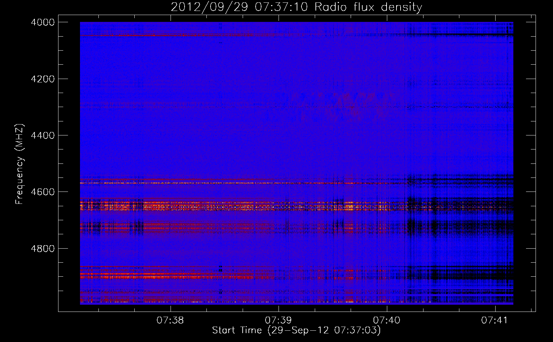
Task: Click the '4000' frequency axis label
Action: pos(43,22)
